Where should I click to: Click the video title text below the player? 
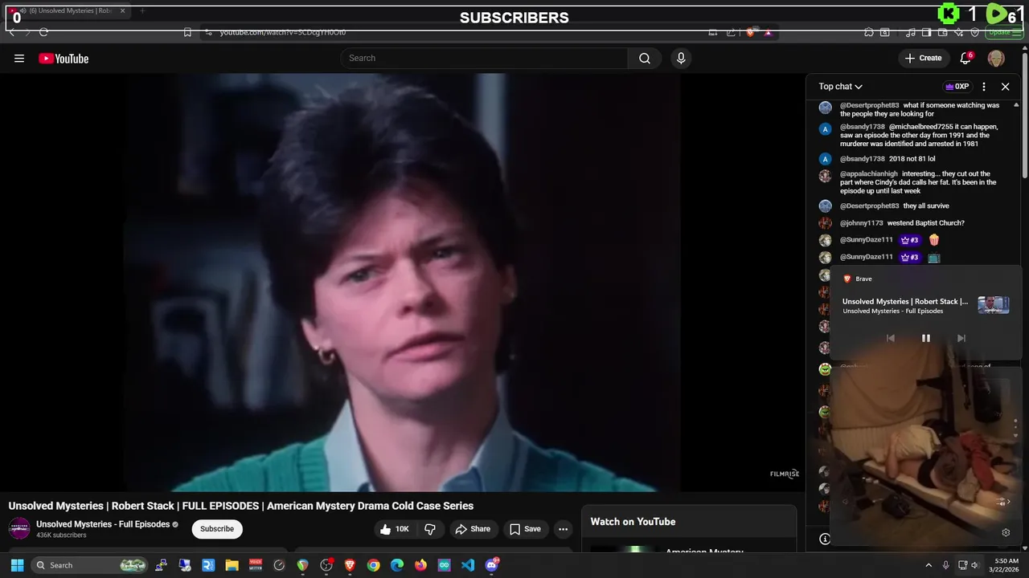coord(241,506)
